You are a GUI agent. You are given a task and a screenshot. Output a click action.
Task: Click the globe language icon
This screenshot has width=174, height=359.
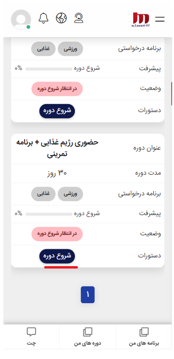pyautogui.click(x=61, y=18)
